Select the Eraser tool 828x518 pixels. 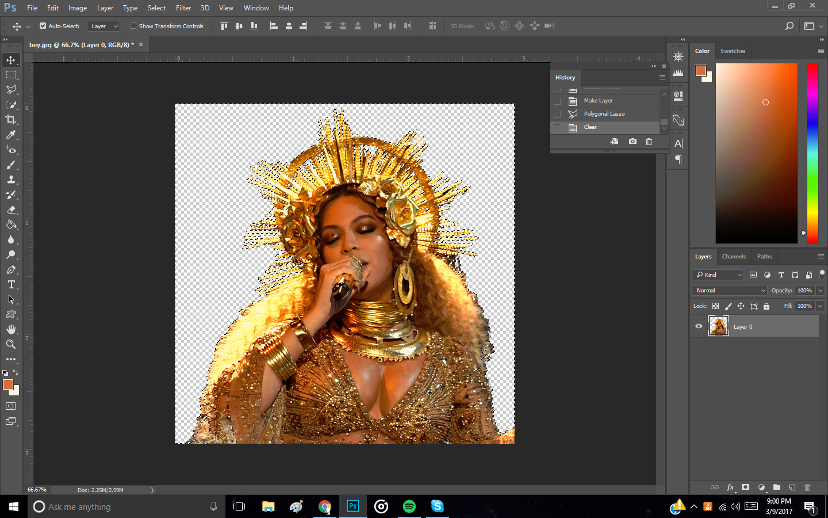[x=11, y=210]
